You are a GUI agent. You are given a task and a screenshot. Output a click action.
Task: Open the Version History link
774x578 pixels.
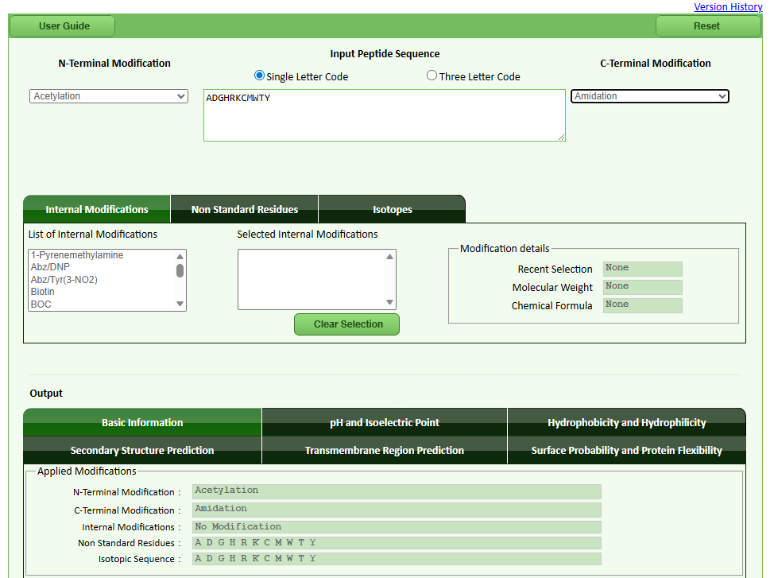coord(727,7)
